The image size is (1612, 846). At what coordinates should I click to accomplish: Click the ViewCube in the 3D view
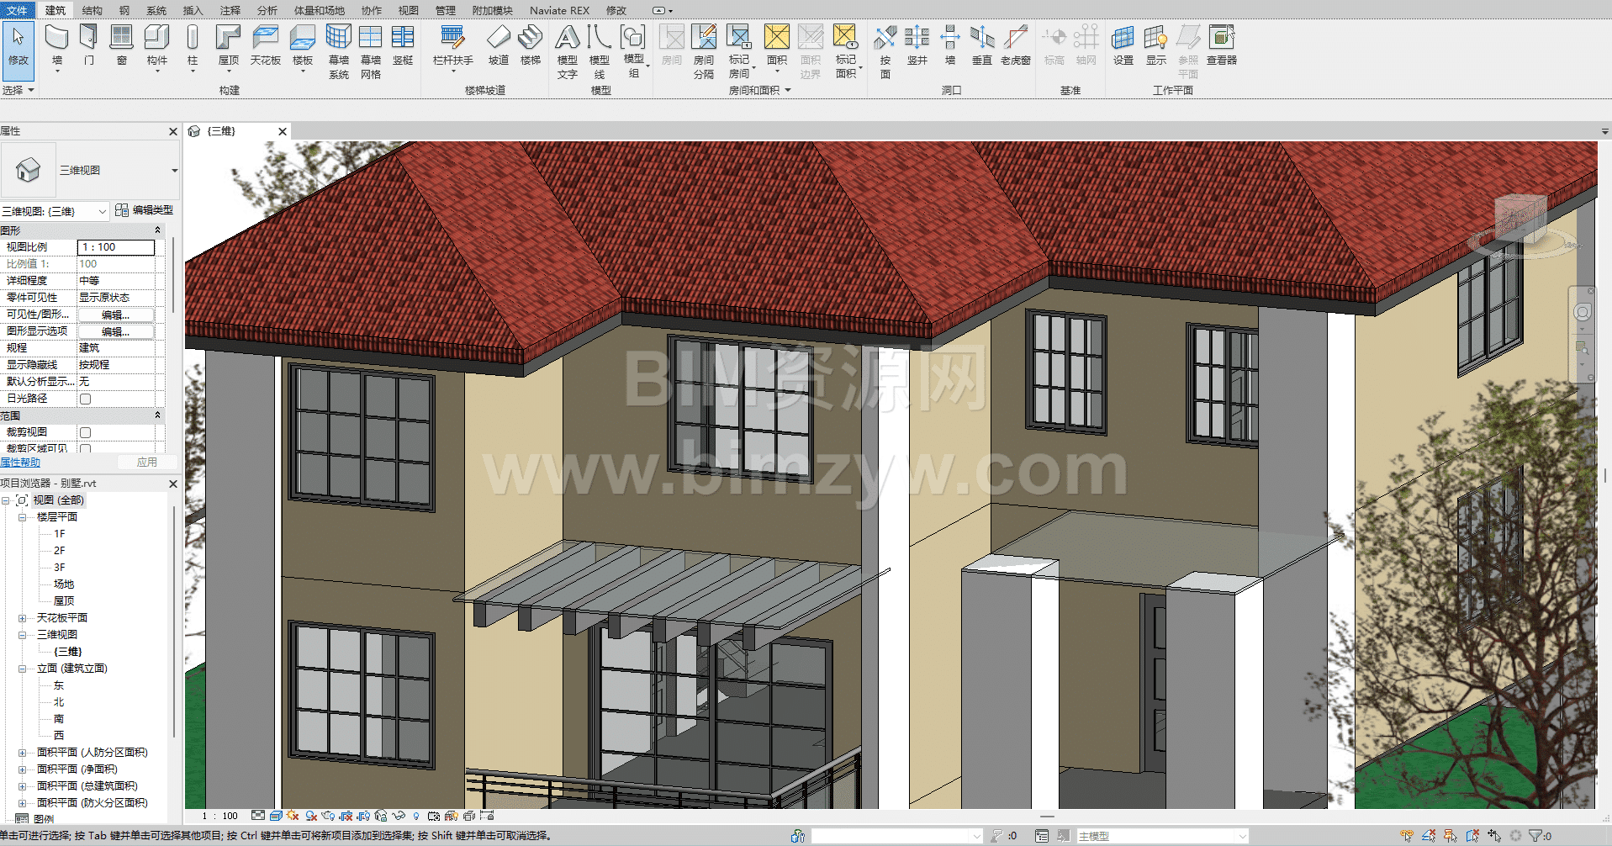point(1520,219)
